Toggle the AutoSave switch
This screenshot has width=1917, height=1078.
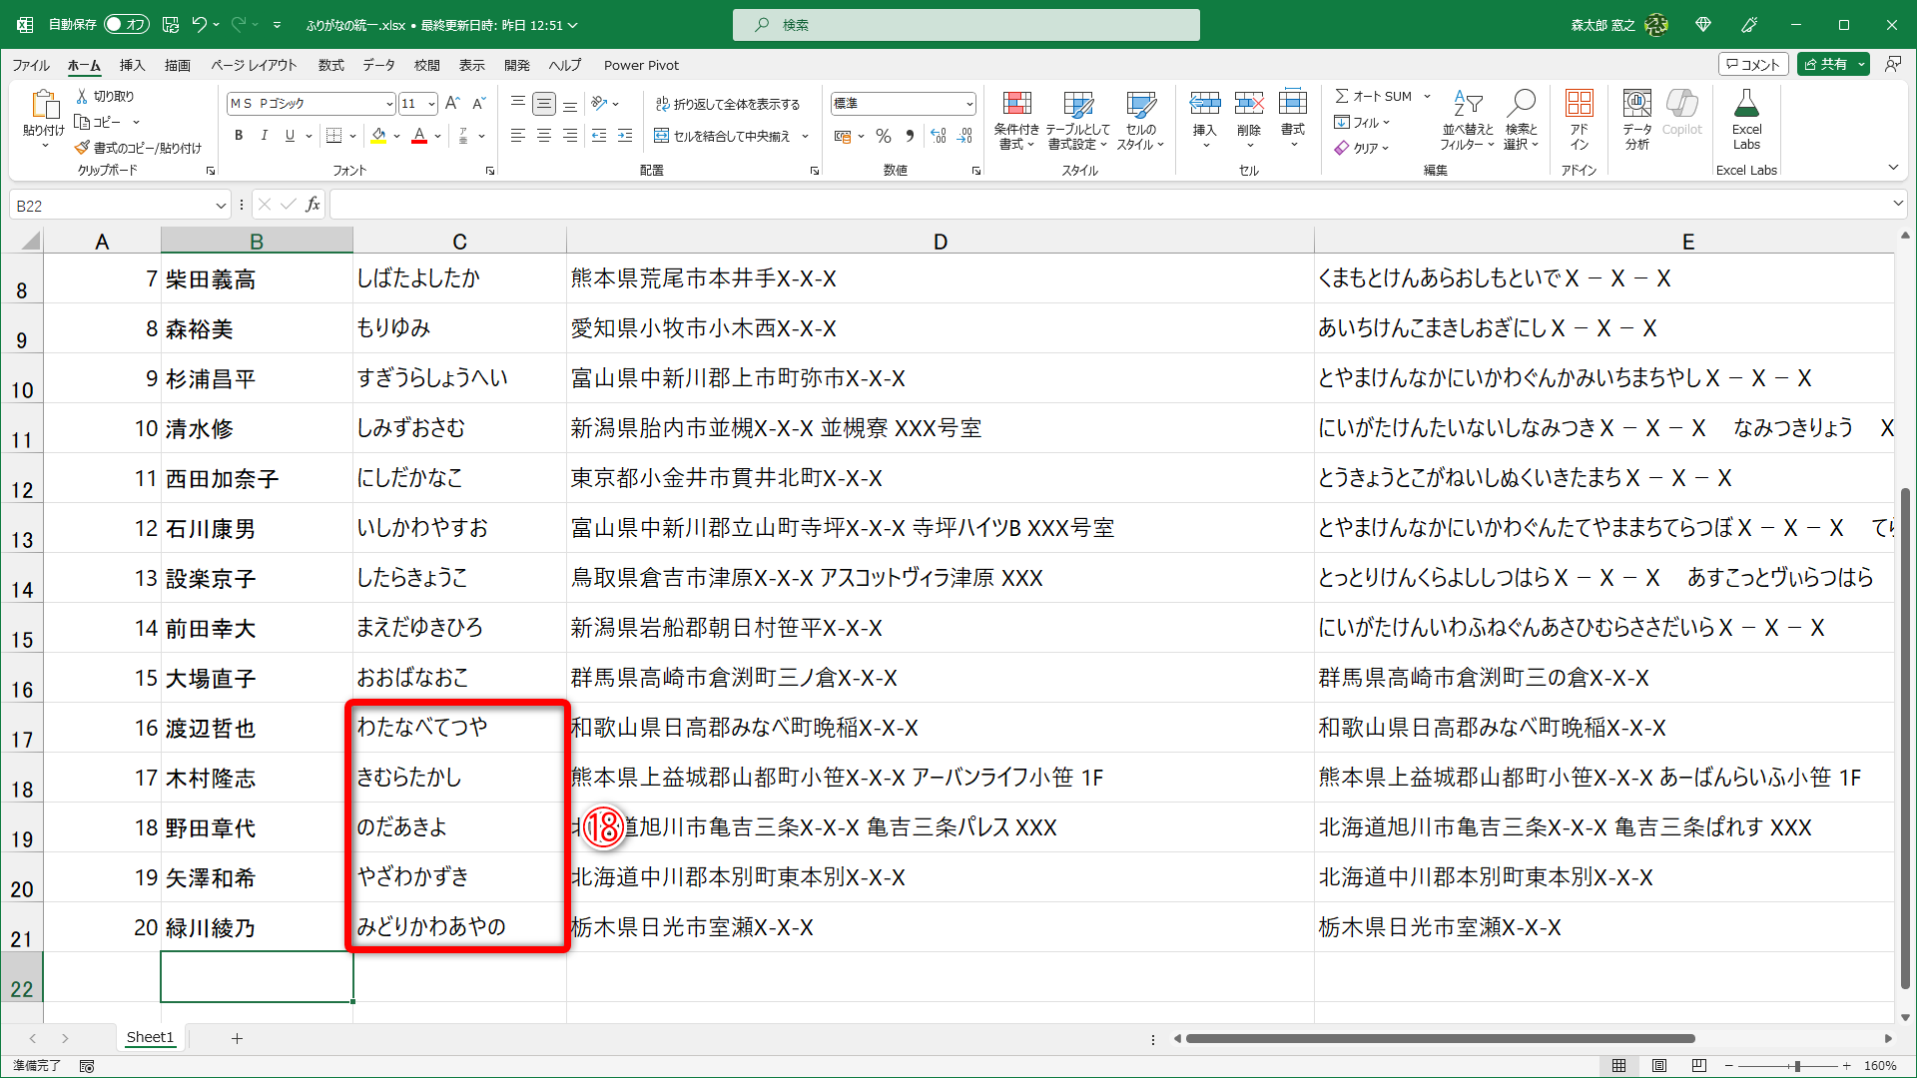[126, 24]
